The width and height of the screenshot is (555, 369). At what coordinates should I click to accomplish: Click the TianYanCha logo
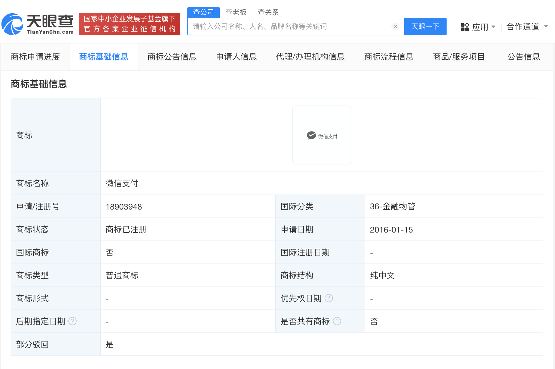pos(38,24)
